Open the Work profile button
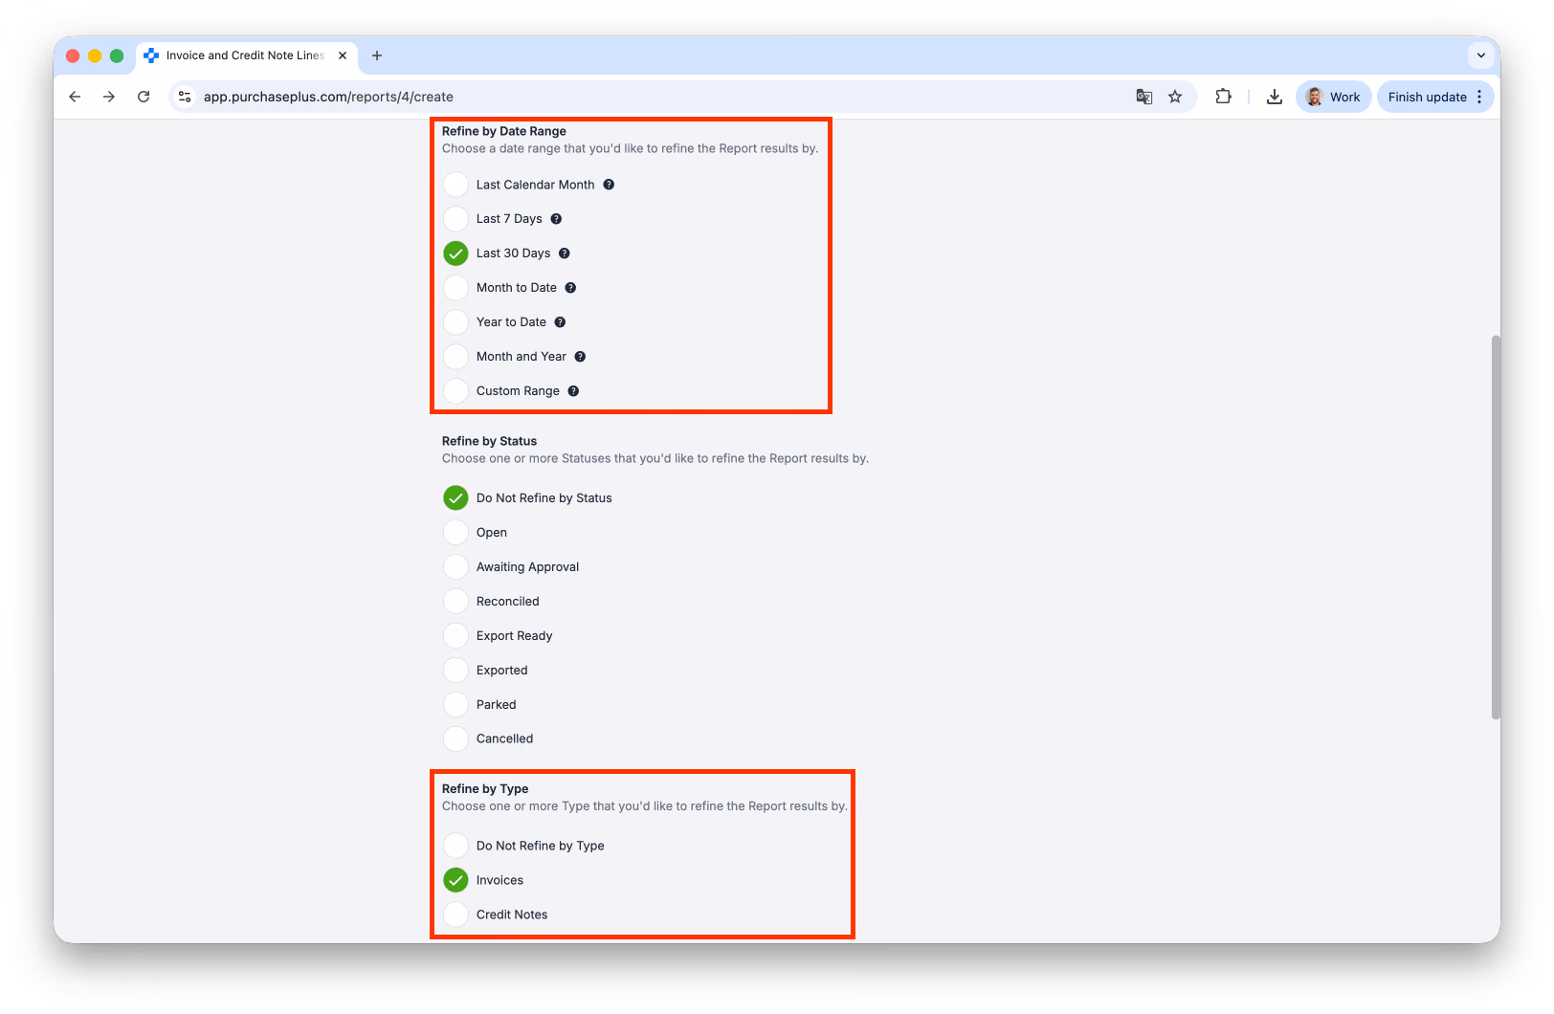This screenshot has width=1554, height=1014. click(1334, 97)
